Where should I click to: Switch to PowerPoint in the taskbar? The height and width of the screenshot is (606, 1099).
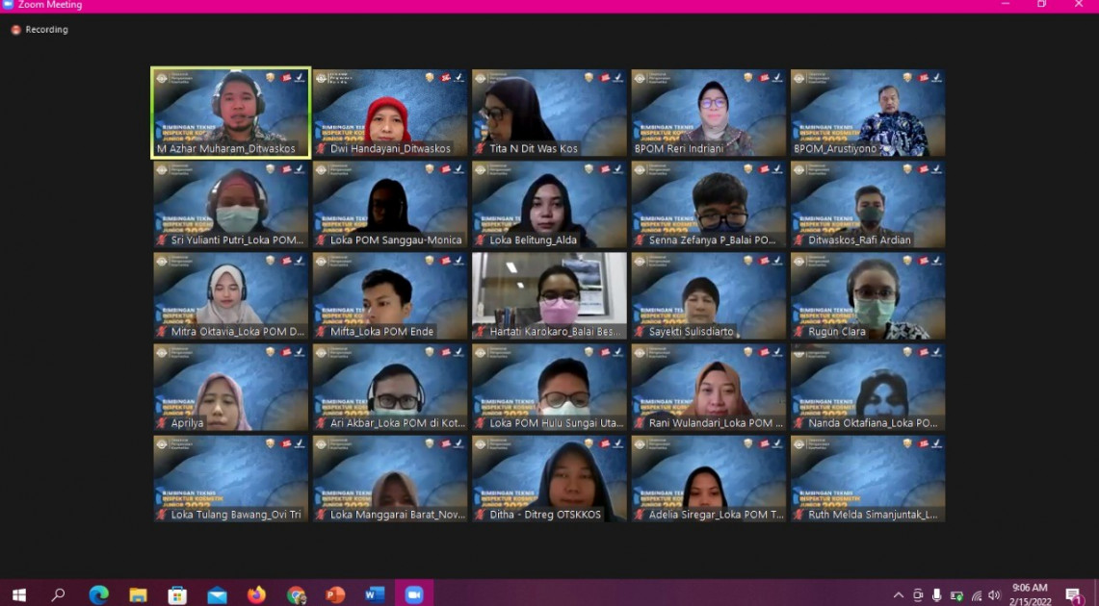coord(335,594)
